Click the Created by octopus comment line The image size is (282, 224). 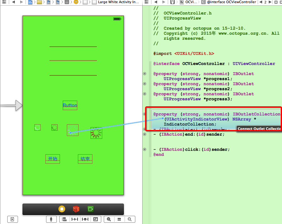(199, 28)
